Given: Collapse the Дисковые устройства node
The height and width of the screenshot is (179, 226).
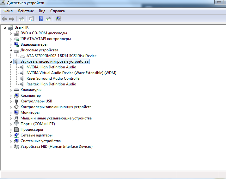Looking at the screenshot, I should (11, 50).
